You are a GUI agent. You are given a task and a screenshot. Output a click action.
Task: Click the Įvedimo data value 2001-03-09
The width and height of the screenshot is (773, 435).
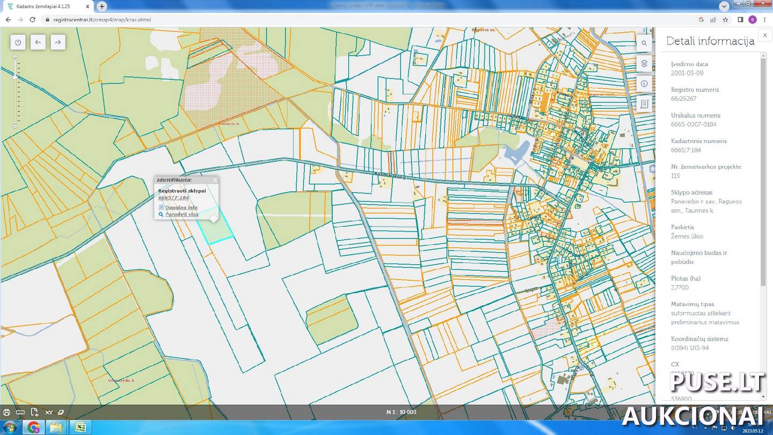(687, 73)
